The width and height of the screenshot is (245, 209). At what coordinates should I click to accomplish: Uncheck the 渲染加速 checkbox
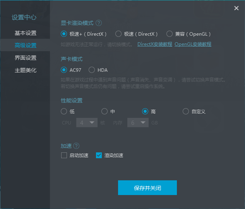(x=99, y=155)
